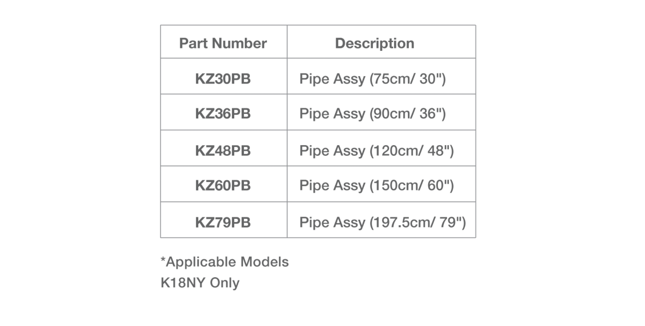Click Pipe Assy (120cm/ 48") description
This screenshot has height=326, width=645.
tap(377, 151)
